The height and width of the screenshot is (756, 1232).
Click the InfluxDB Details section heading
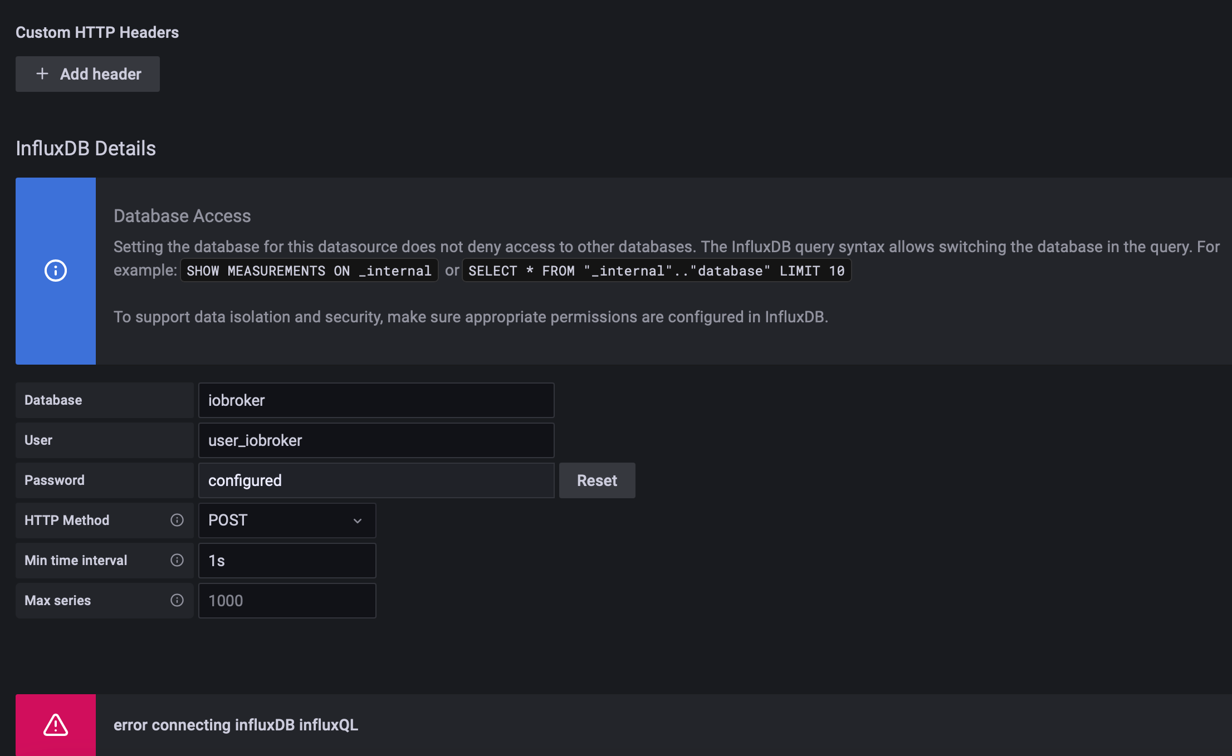click(x=86, y=149)
